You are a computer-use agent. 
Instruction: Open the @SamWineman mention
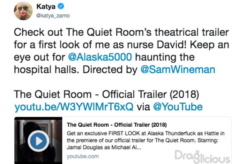click(178, 70)
